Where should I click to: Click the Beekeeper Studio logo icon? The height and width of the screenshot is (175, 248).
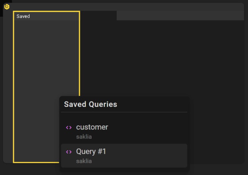7,7
